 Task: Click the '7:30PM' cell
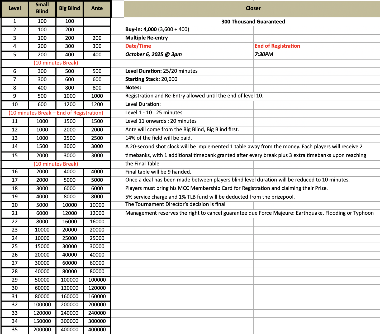pos(264,55)
